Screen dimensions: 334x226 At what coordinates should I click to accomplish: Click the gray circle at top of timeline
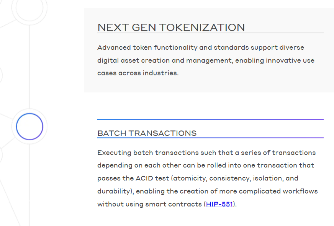tap(29, 8)
